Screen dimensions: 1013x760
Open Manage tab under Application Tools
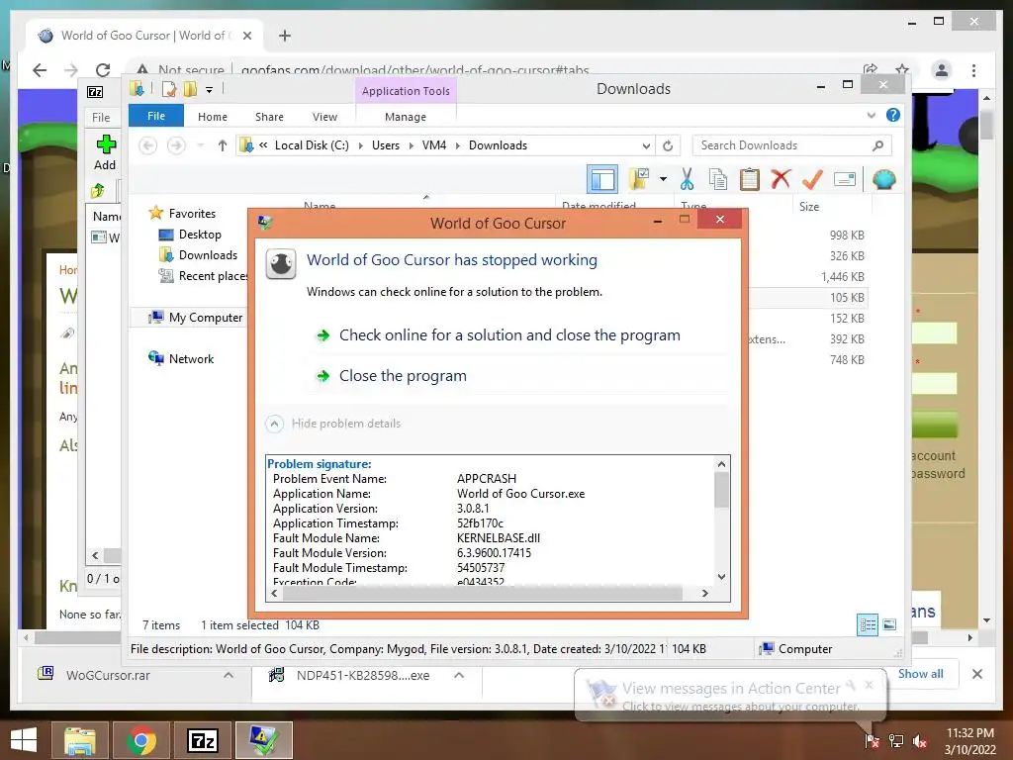[x=405, y=117]
